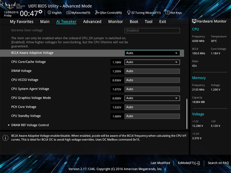
Task: Click the 0.000V Graphics voltage reading
Action: point(117,98)
